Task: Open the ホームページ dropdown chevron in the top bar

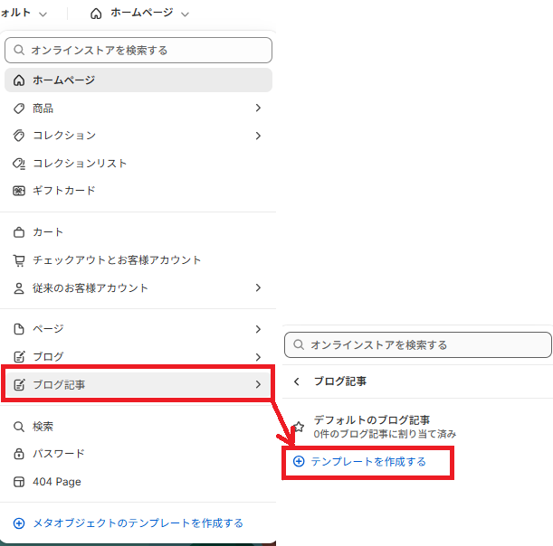Action: point(185,14)
